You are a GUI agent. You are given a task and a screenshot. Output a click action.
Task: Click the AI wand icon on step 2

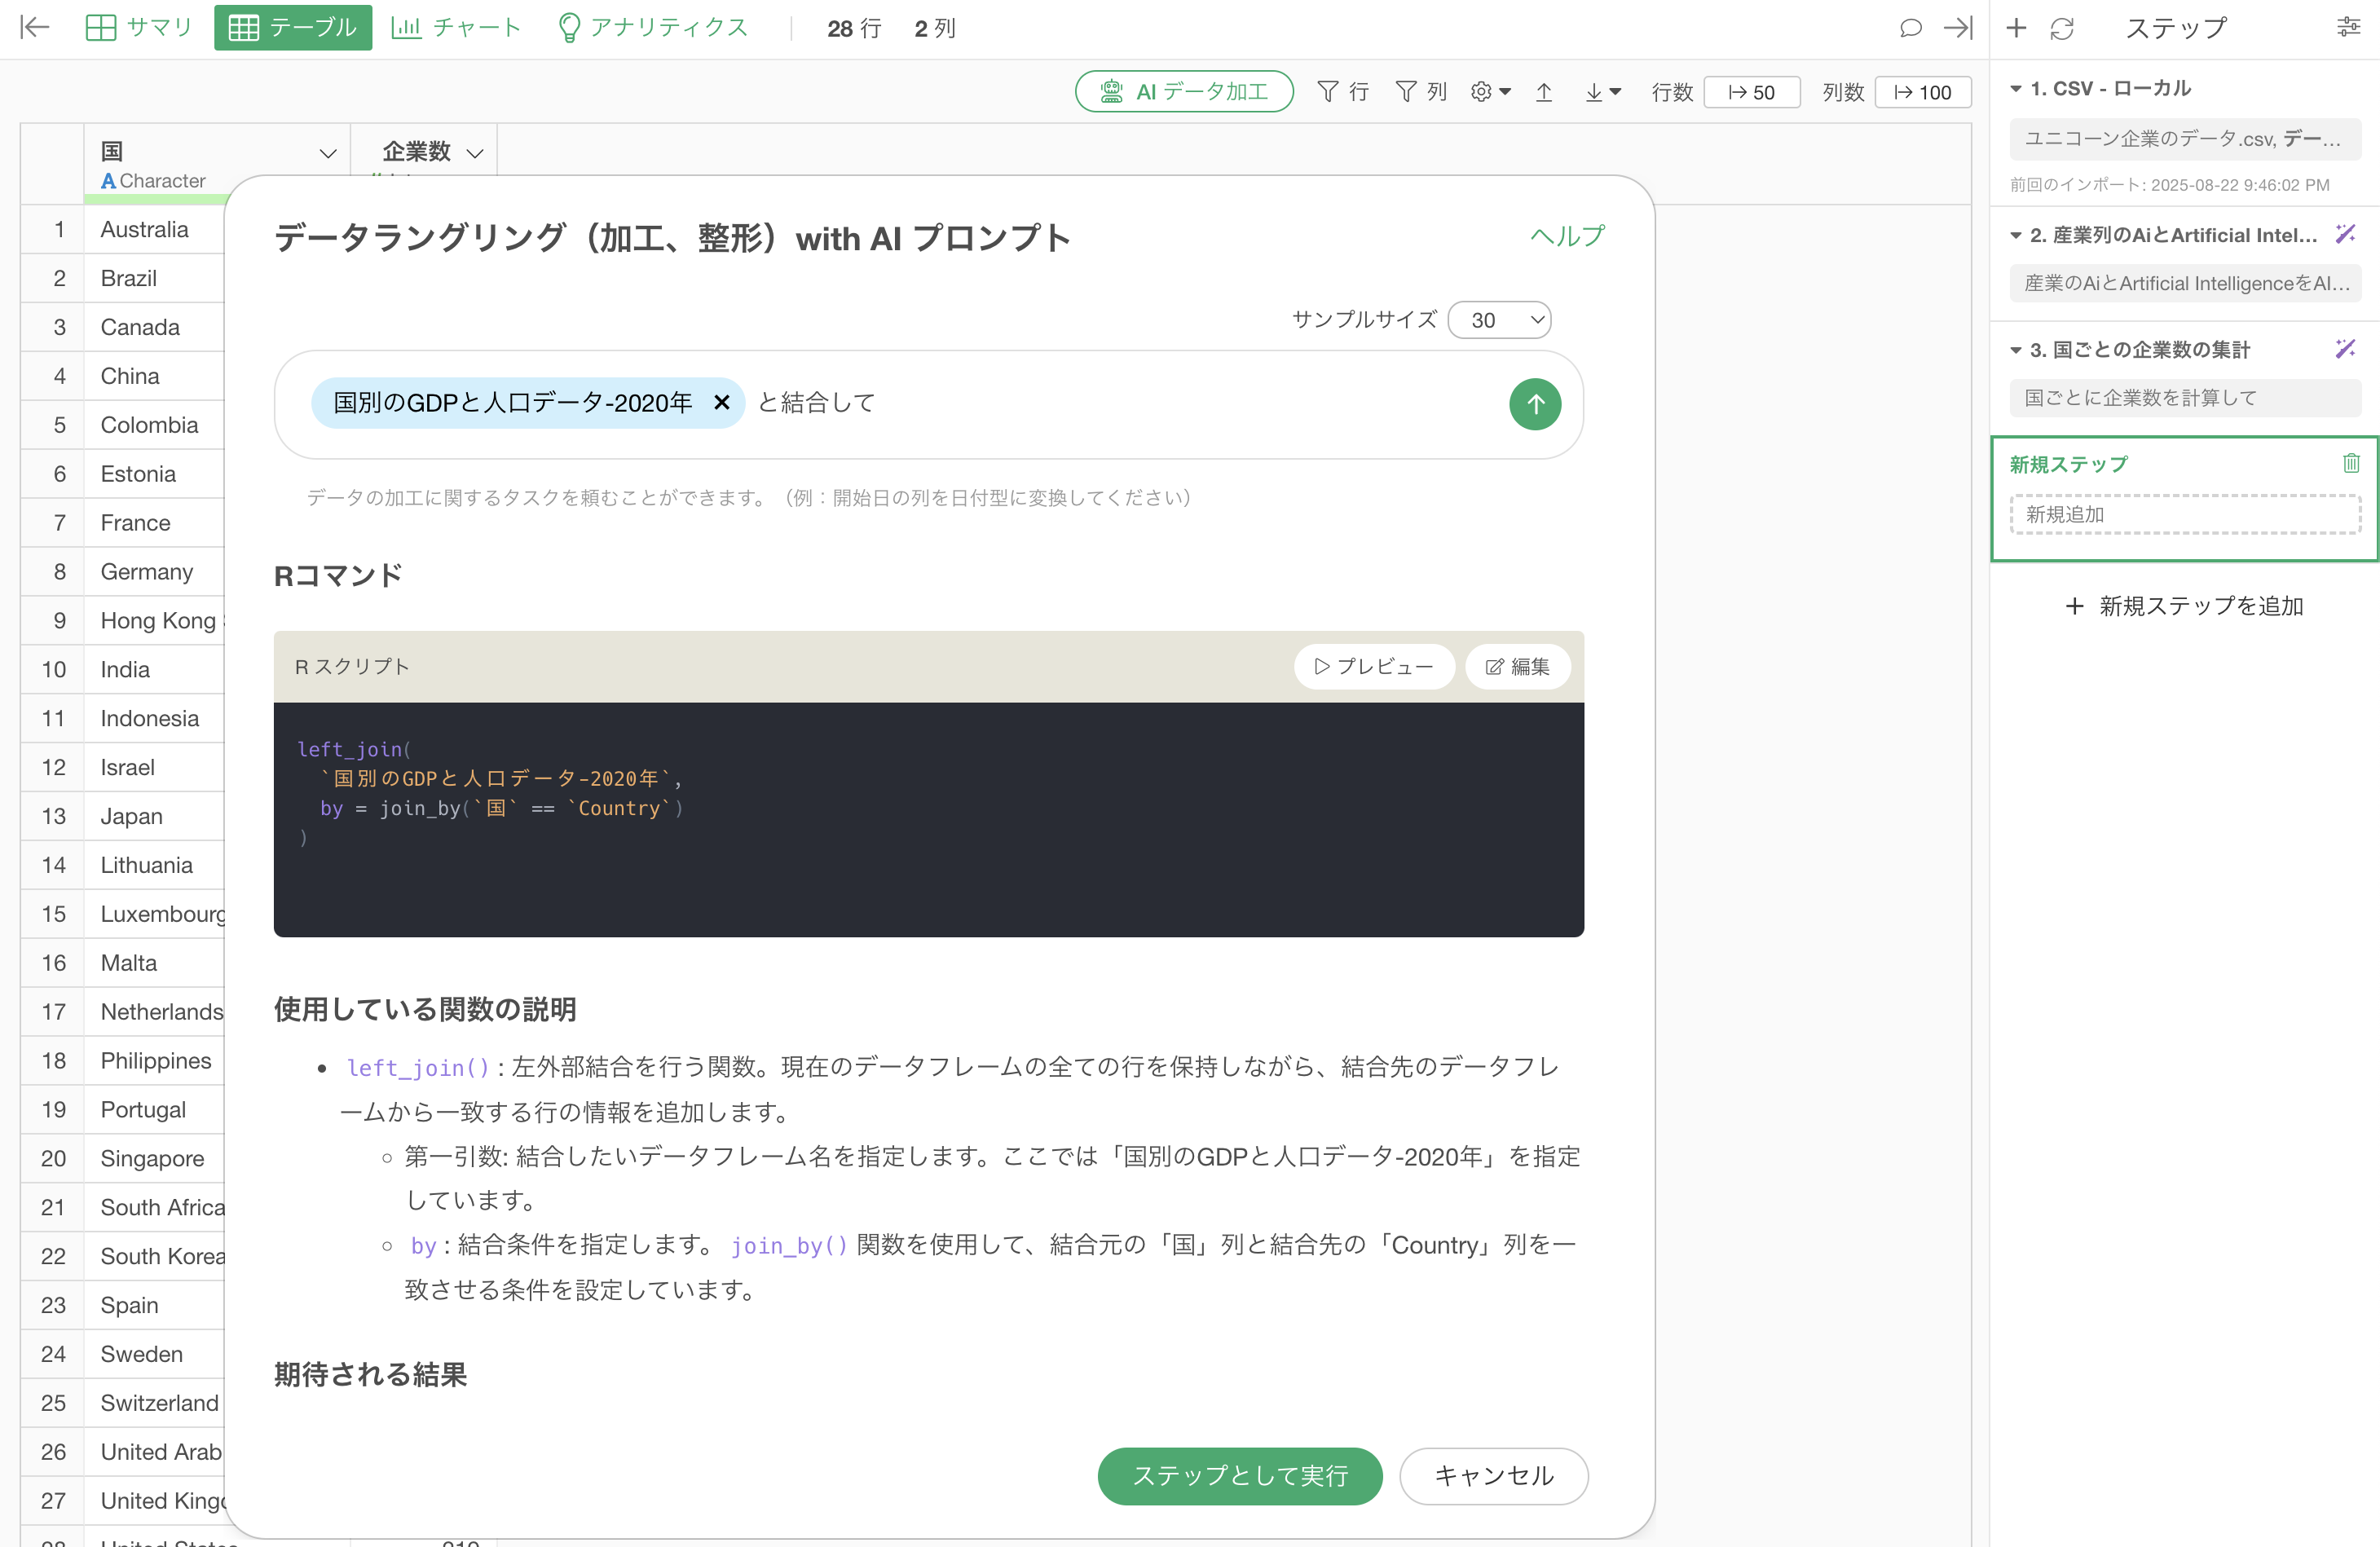coord(2346,234)
